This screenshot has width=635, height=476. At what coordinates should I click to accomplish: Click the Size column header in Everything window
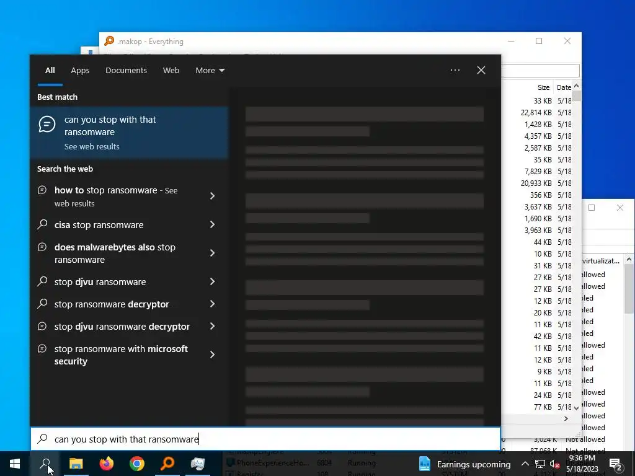pyautogui.click(x=543, y=87)
